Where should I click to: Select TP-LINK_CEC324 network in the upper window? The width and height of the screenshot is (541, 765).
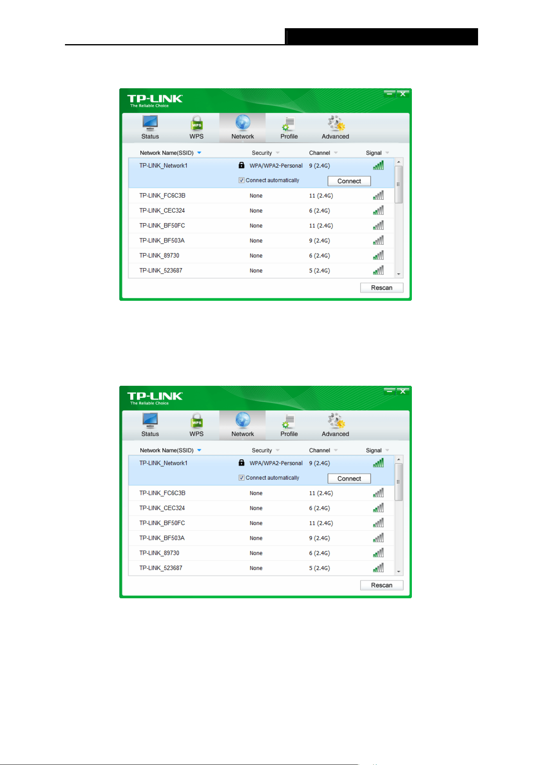[x=262, y=211]
